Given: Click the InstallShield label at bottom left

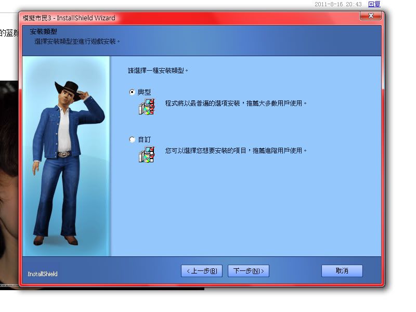Looking at the screenshot, I should click(43, 274).
